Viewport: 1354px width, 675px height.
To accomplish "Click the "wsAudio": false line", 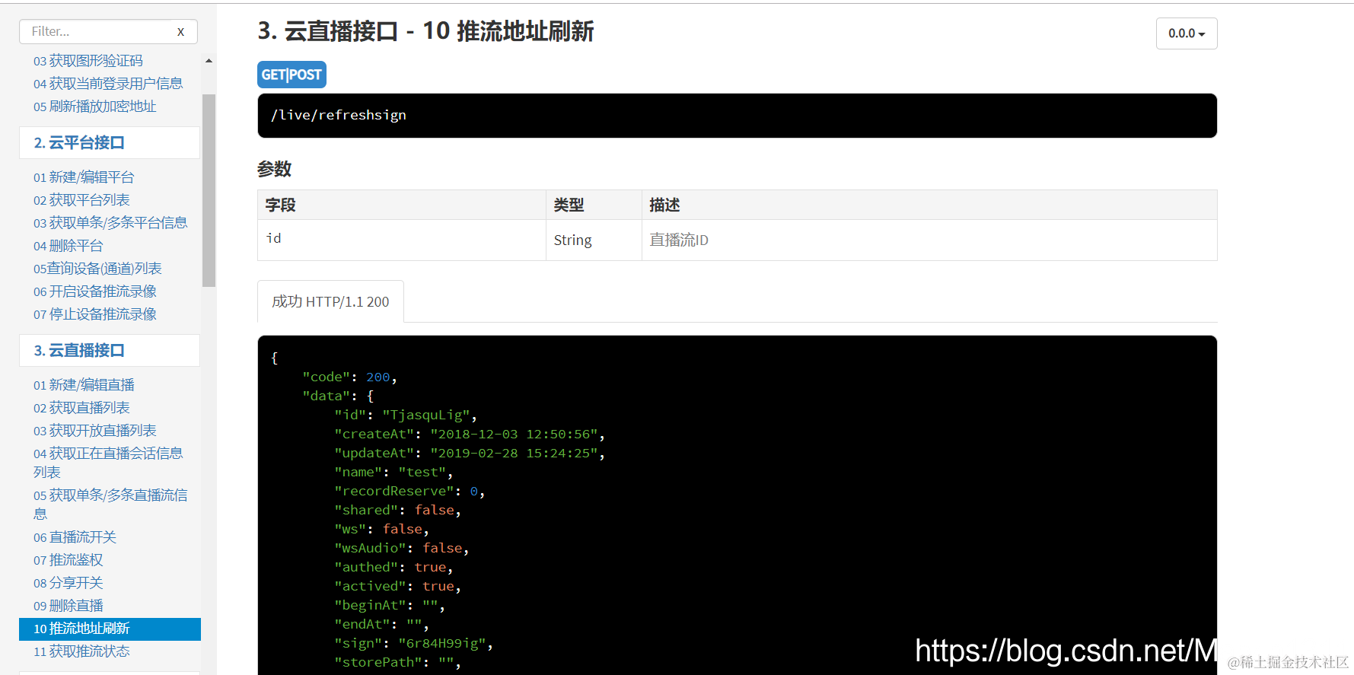I will click(x=402, y=548).
